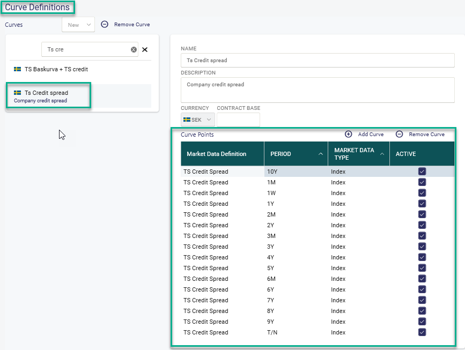465x350 pixels.
Task: Click the plus icon beside Add Curve
Action: click(348, 135)
